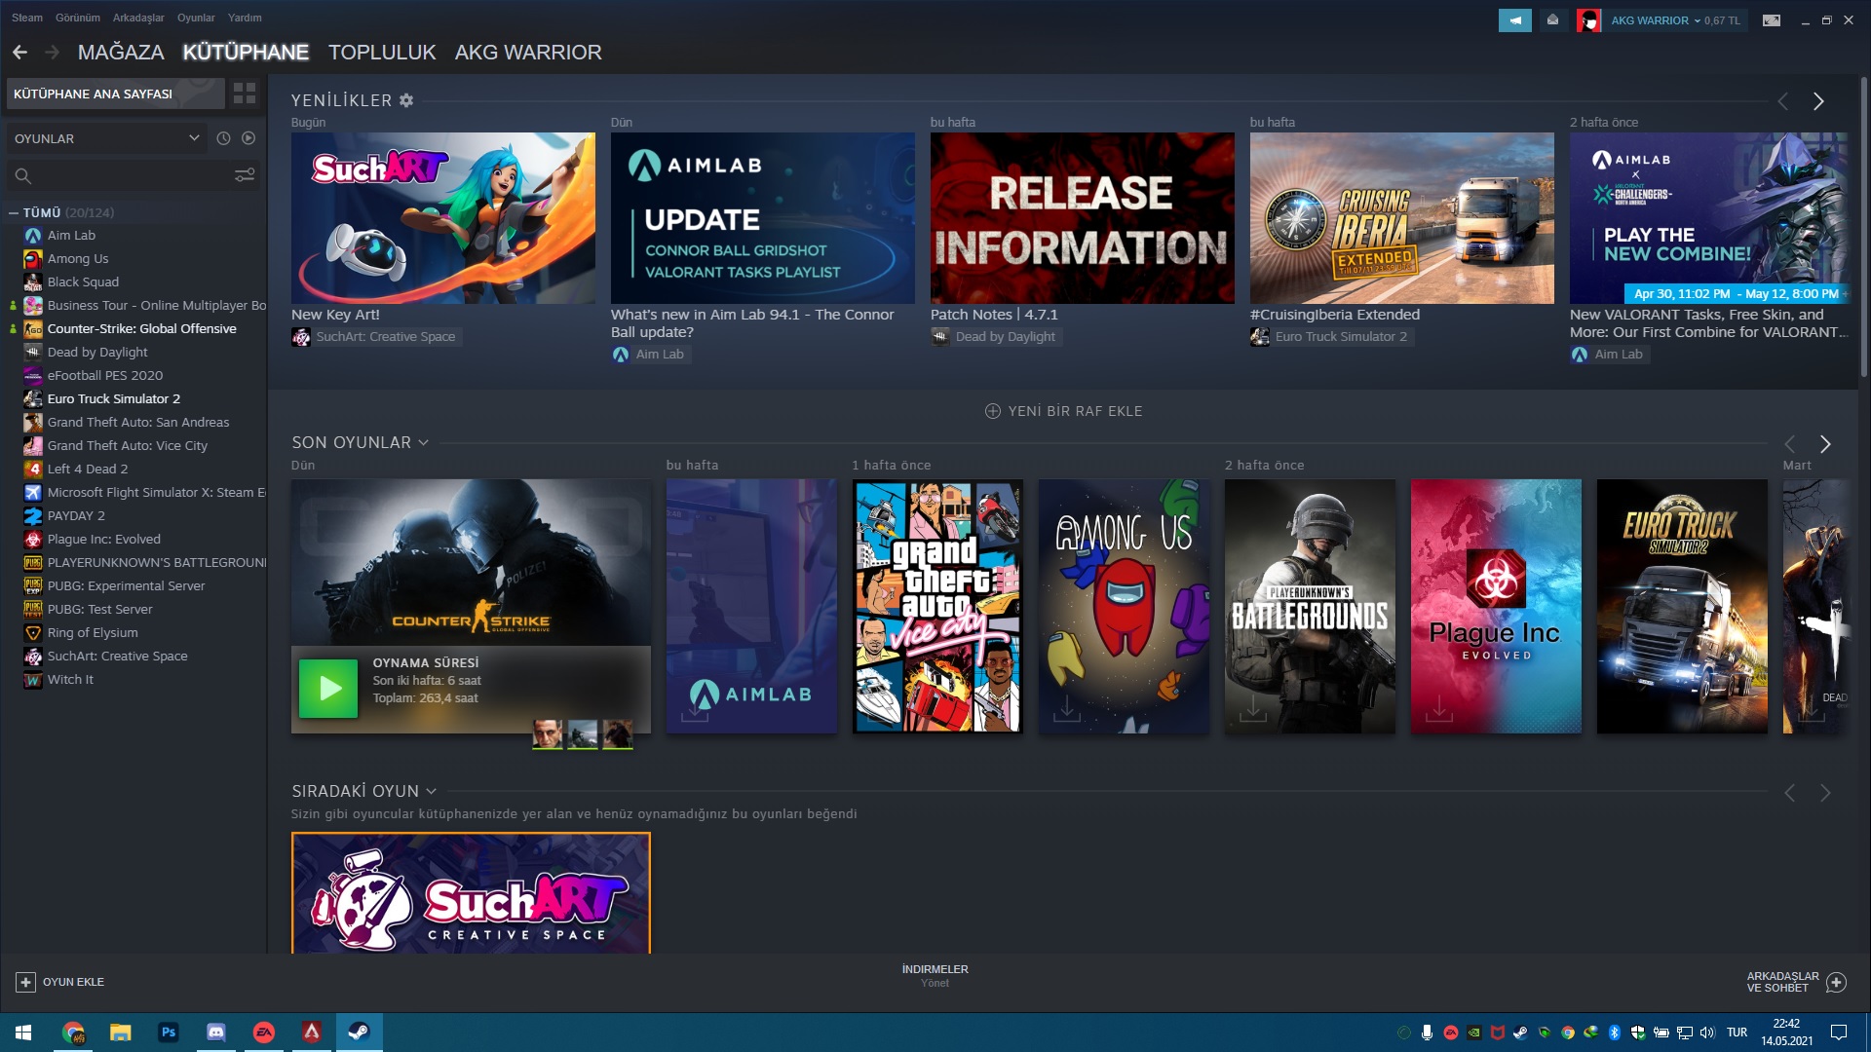The height and width of the screenshot is (1052, 1871).
Task: Click KÜTÜPHANE ANA SAYFASI button
Action: coord(116,94)
